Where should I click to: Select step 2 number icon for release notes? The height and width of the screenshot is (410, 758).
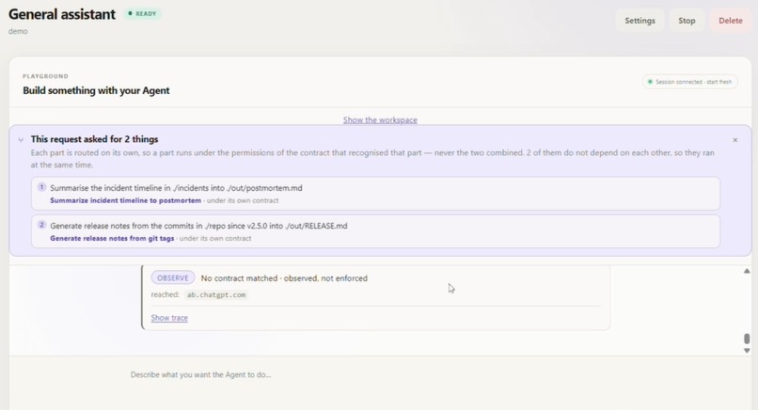coord(42,225)
